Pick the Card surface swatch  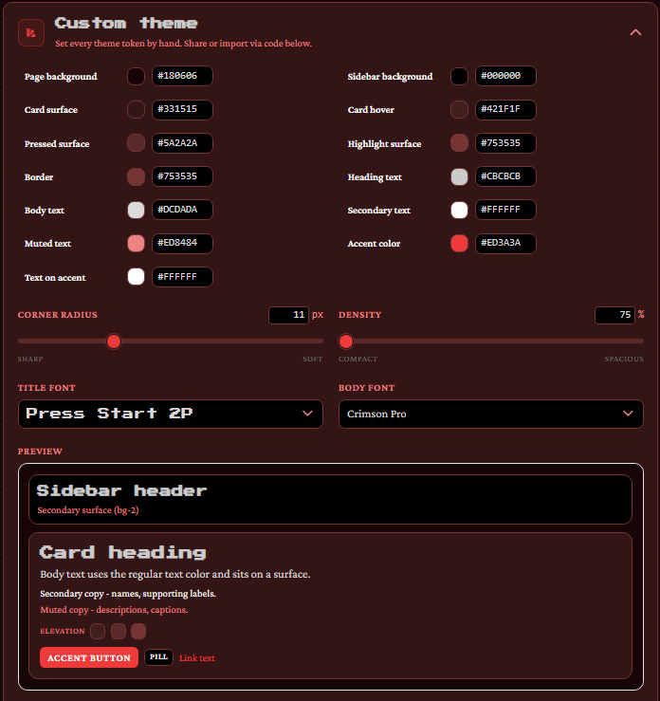[x=136, y=109]
